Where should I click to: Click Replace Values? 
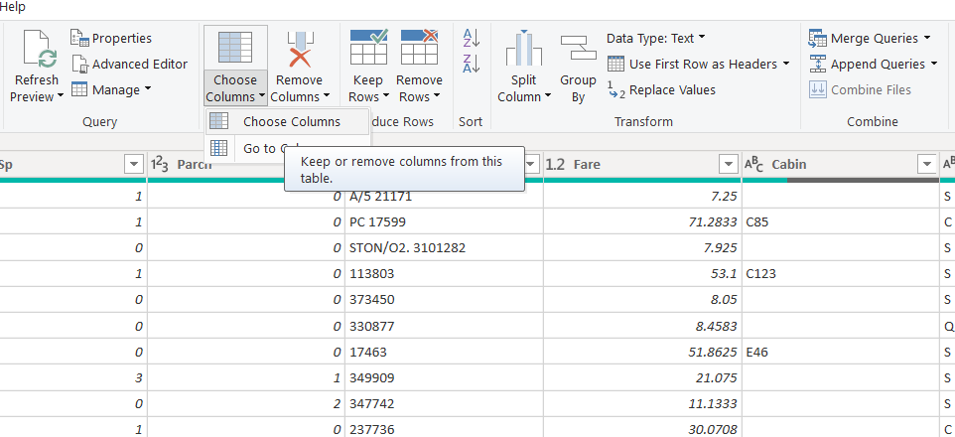[x=671, y=89]
